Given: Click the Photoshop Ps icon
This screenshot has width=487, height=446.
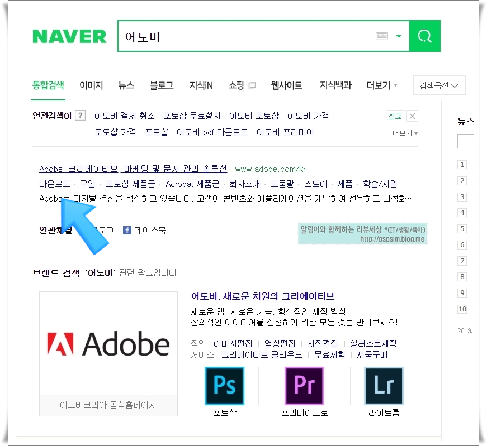Looking at the screenshot, I should (225, 386).
